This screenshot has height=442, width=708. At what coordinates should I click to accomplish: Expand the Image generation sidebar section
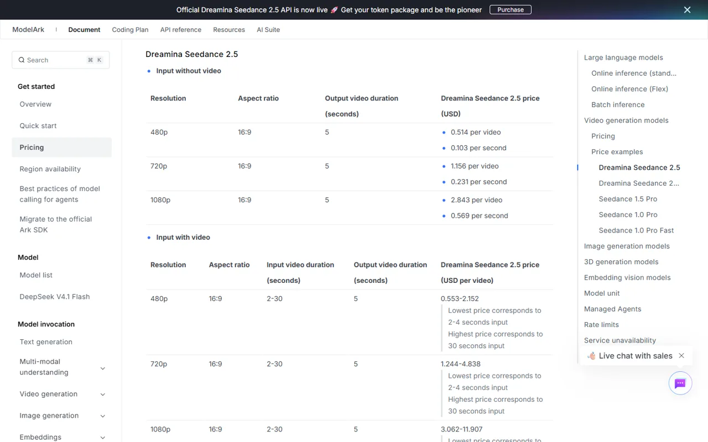[102, 416]
